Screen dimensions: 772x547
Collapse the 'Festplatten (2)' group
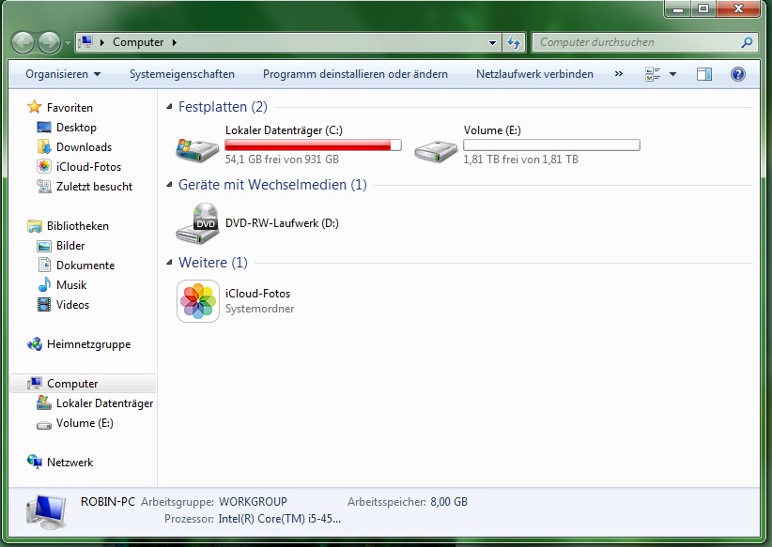click(169, 106)
